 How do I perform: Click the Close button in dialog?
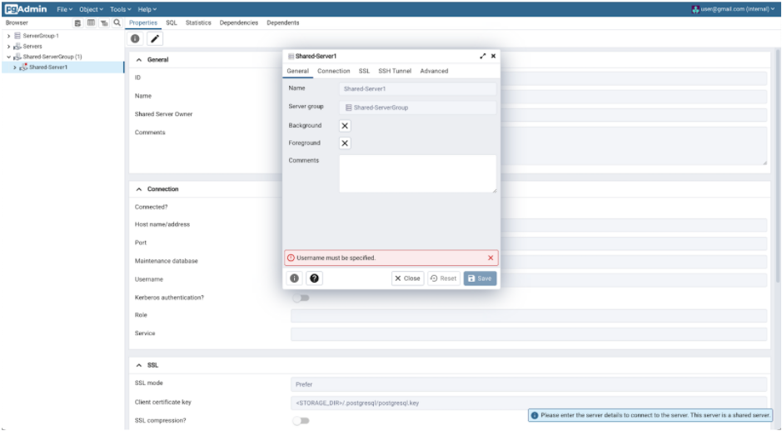(x=407, y=278)
